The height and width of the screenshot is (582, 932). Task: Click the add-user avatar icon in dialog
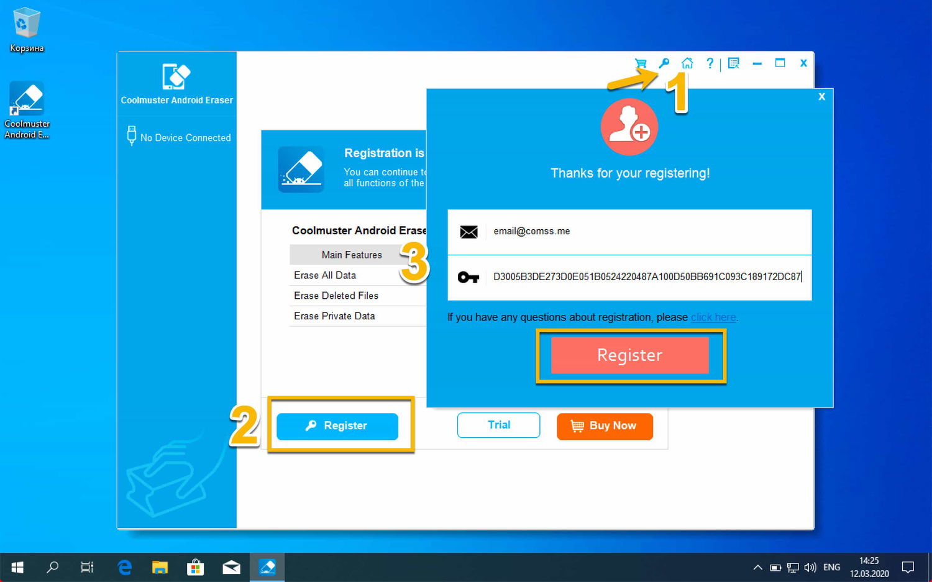(x=629, y=127)
